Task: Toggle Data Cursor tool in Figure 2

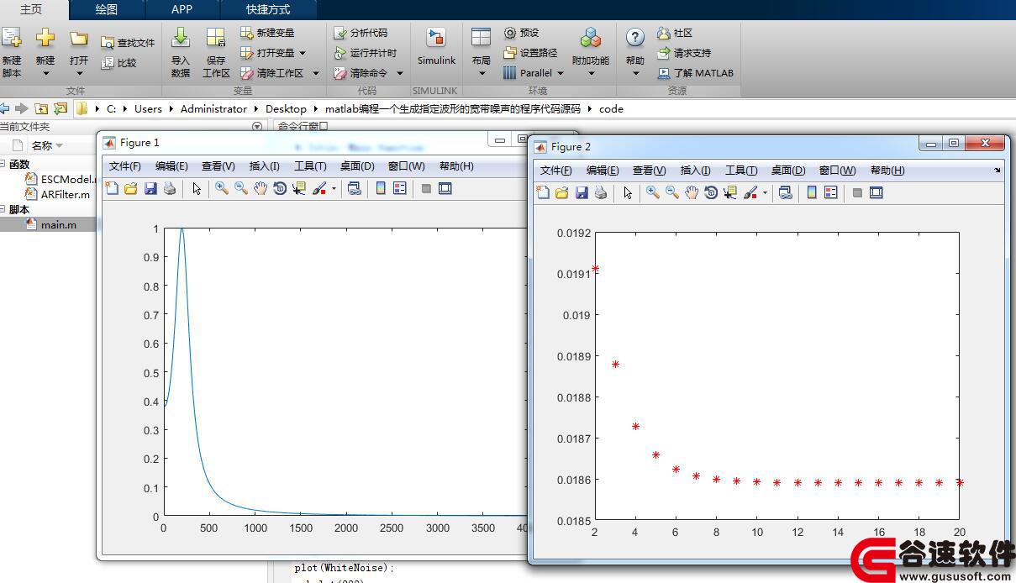Action: 730,193
